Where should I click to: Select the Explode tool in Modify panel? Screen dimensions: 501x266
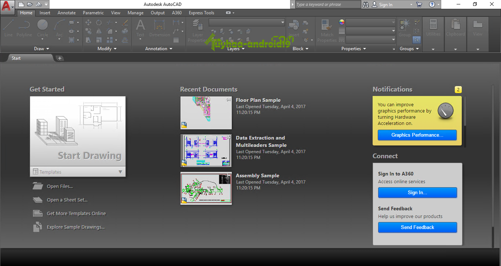(125, 31)
